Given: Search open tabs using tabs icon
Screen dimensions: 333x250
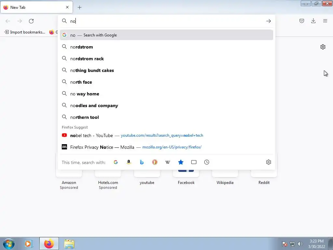Looking at the screenshot, I should pyautogui.click(x=194, y=162).
